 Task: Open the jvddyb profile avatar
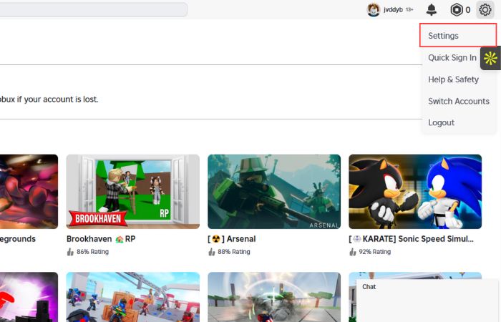[373, 9]
